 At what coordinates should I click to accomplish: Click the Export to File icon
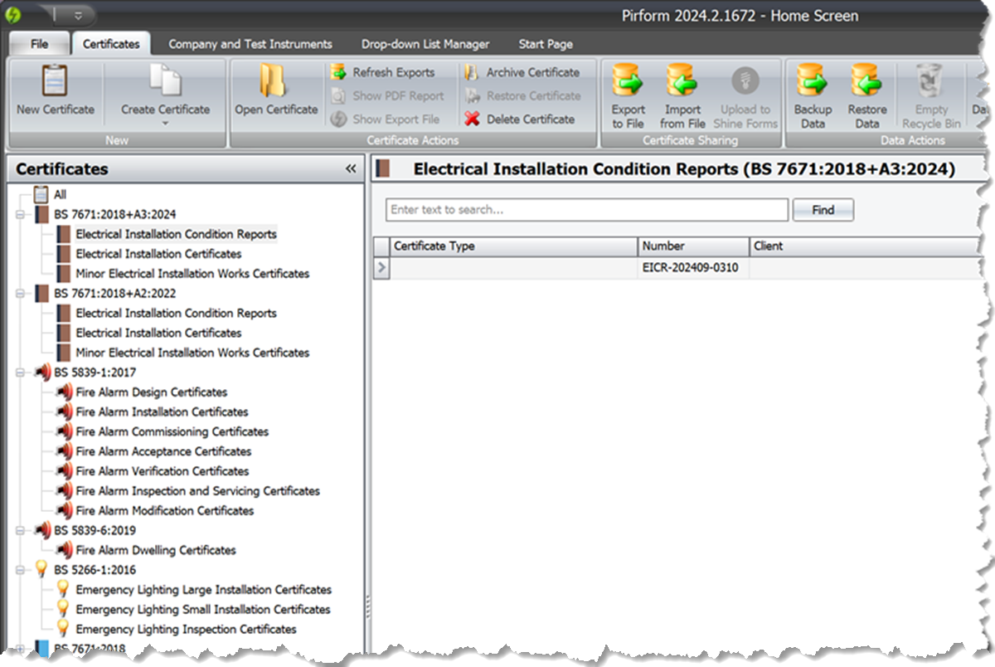(628, 83)
